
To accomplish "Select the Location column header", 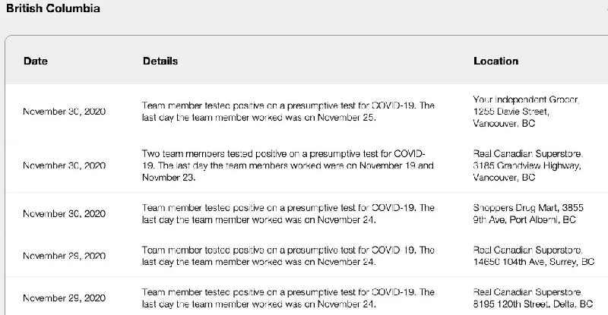I will 496,61.
